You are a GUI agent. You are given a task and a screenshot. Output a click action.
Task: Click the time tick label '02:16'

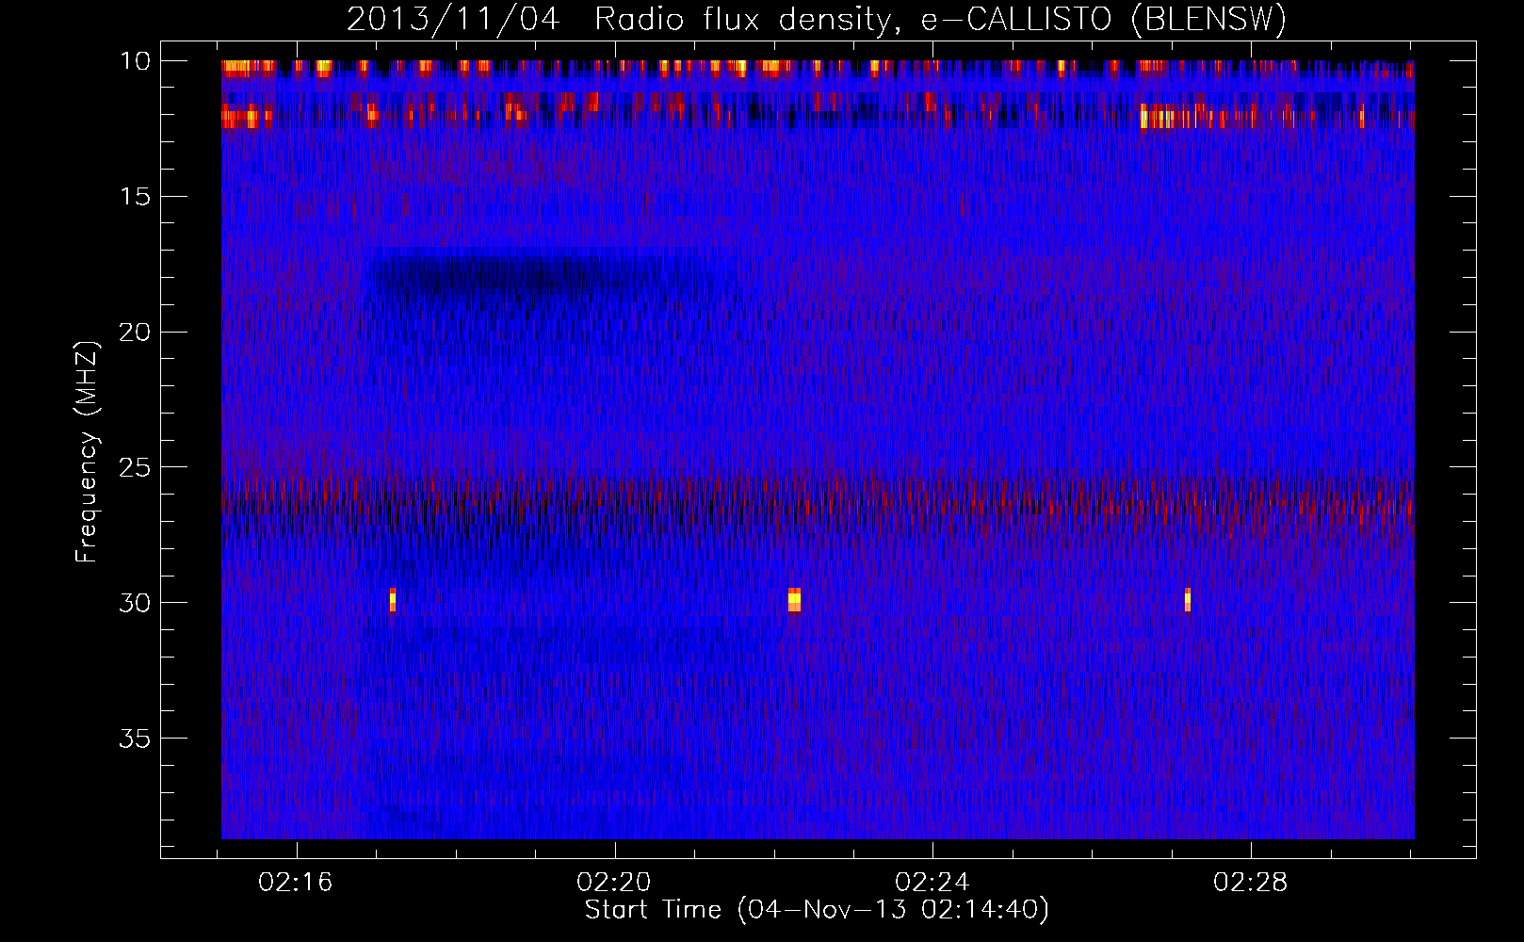click(297, 883)
